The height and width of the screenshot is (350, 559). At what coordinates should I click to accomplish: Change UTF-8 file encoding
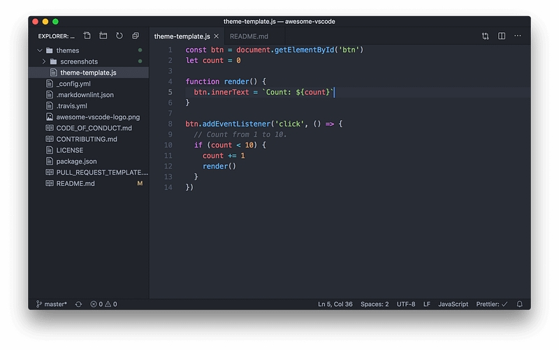tap(406, 305)
